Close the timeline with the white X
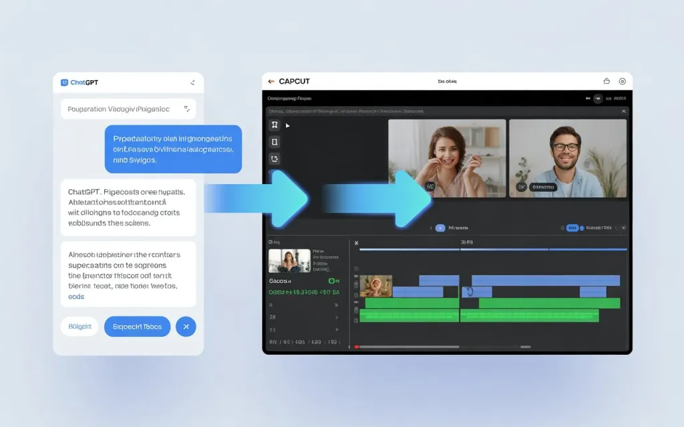Screen dimensions: 684x427 357,243
